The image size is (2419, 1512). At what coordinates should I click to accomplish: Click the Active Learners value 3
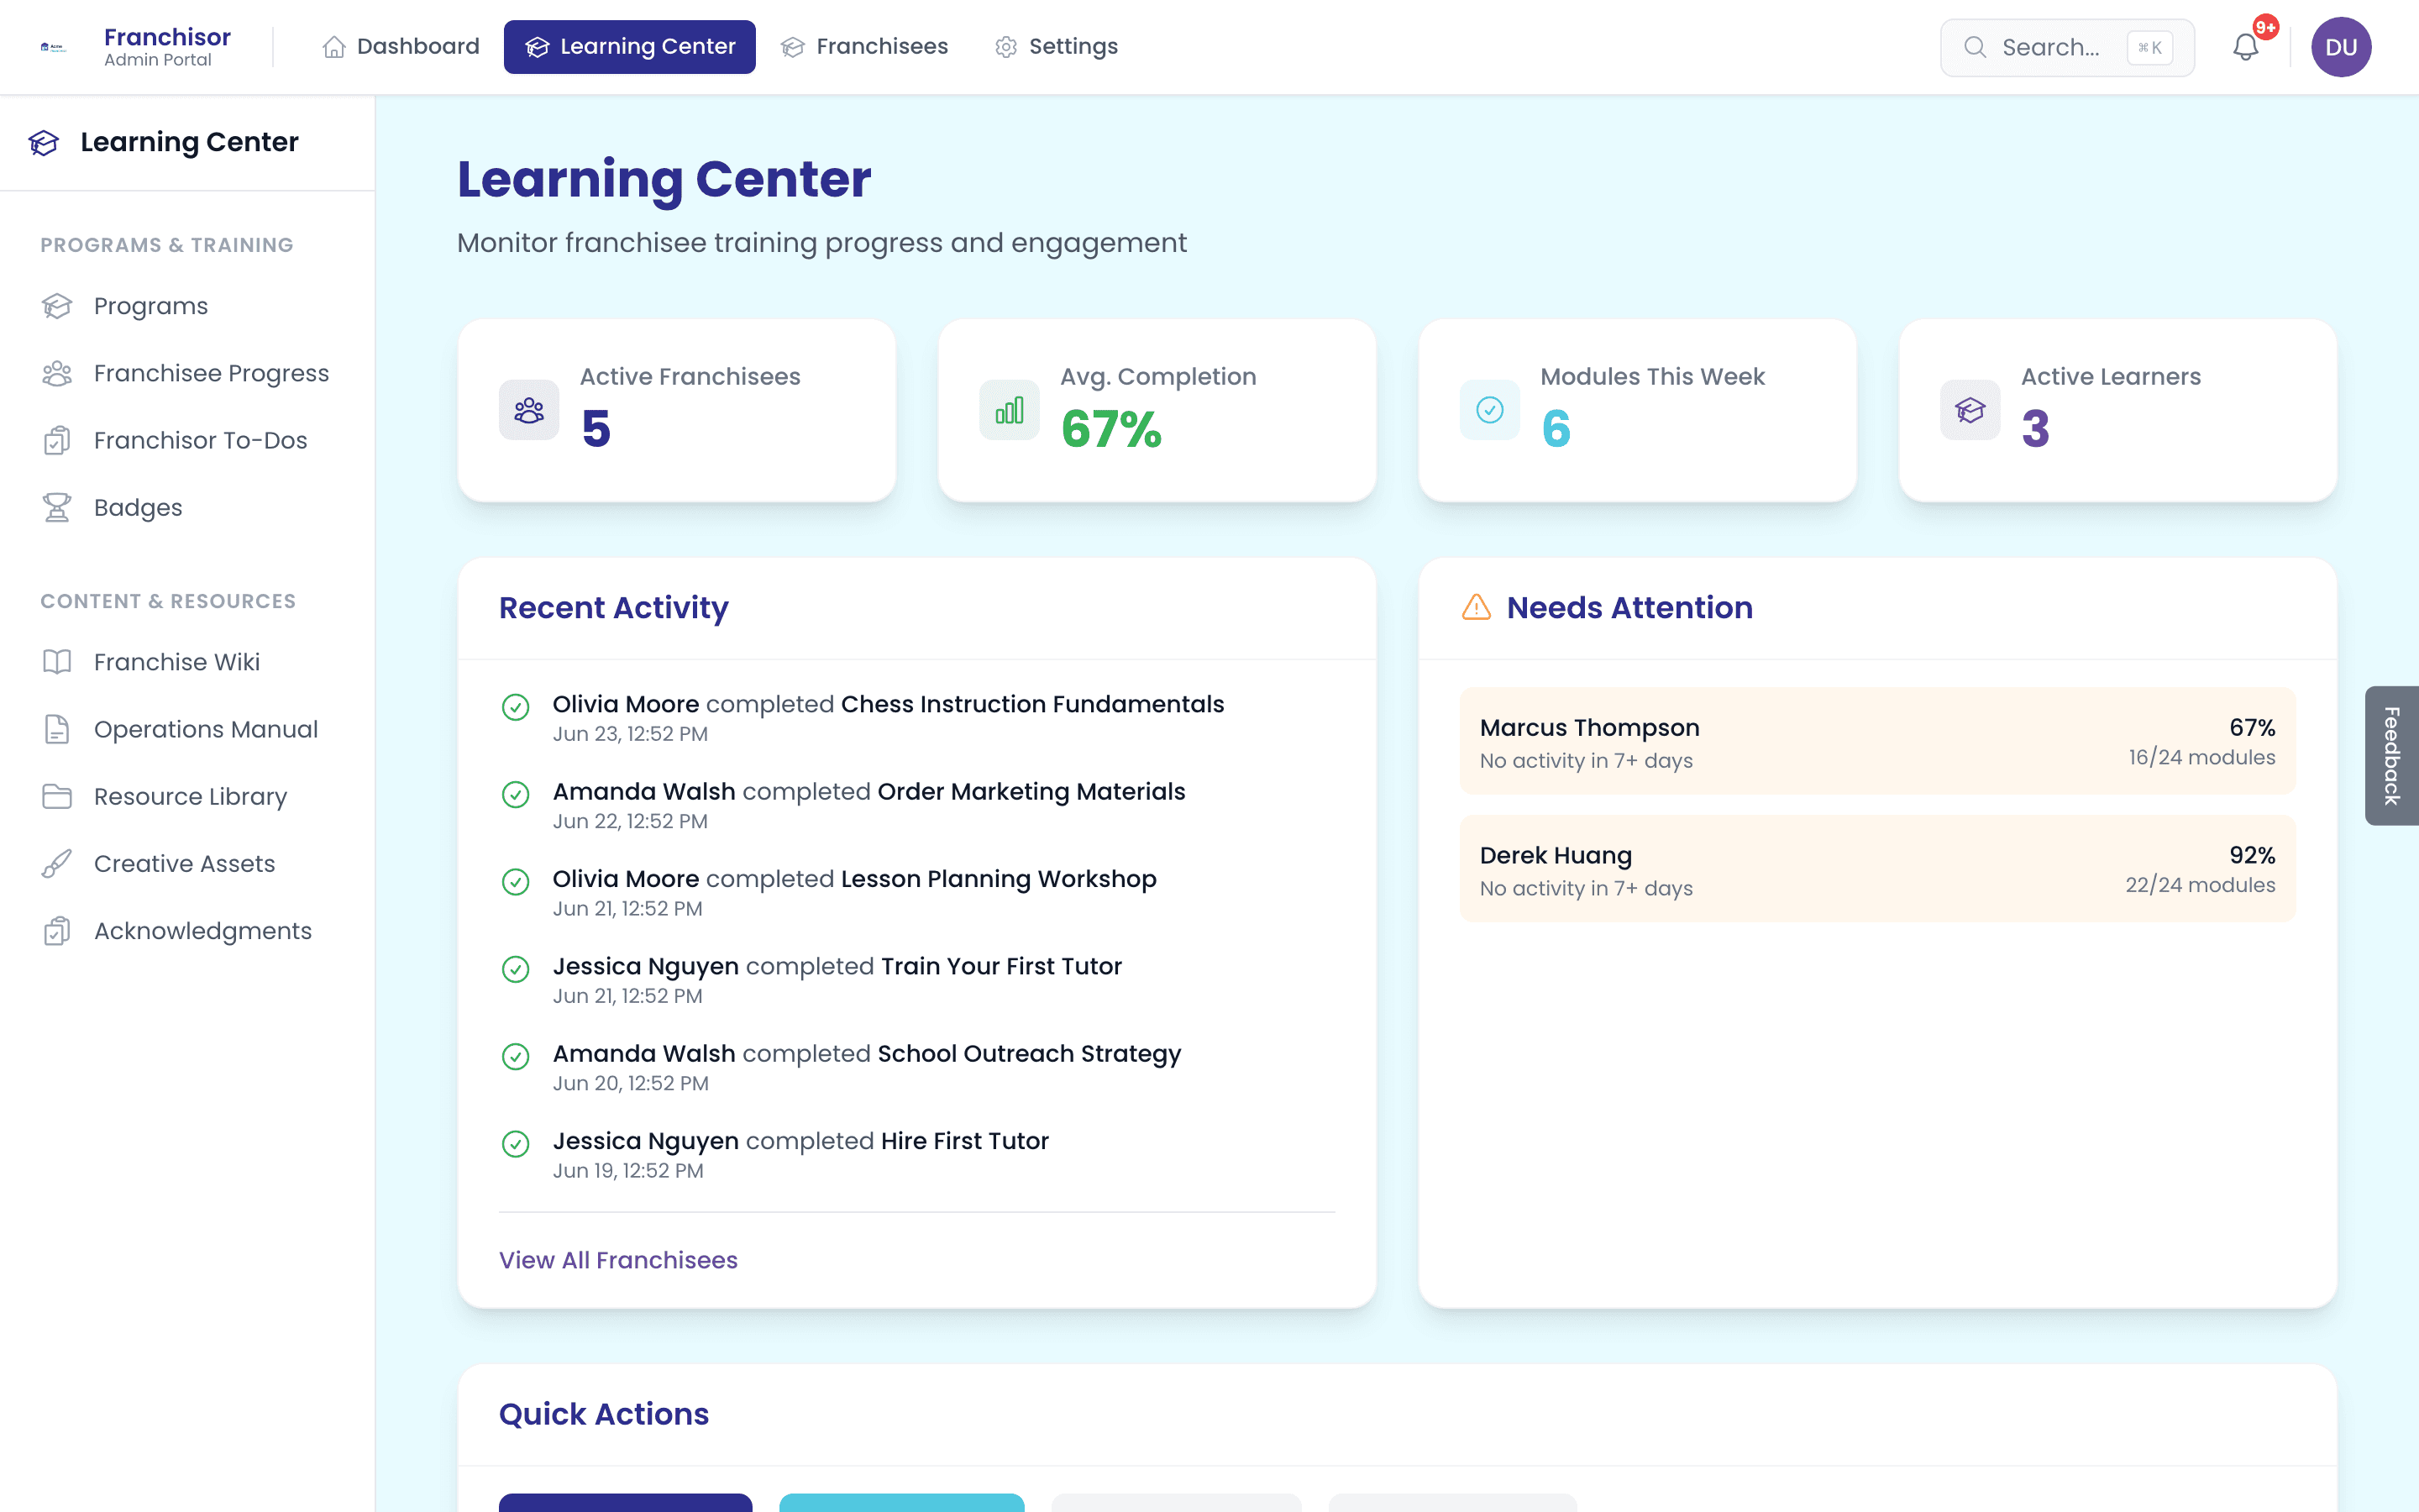pos(2035,429)
